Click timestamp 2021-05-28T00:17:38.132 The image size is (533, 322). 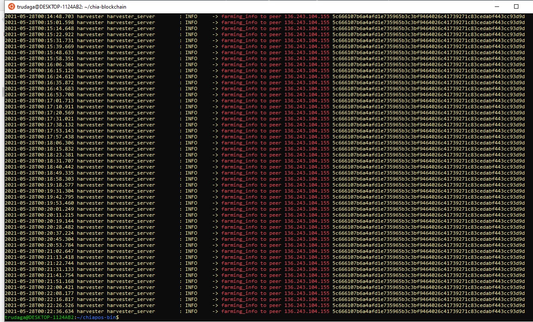click(x=39, y=125)
